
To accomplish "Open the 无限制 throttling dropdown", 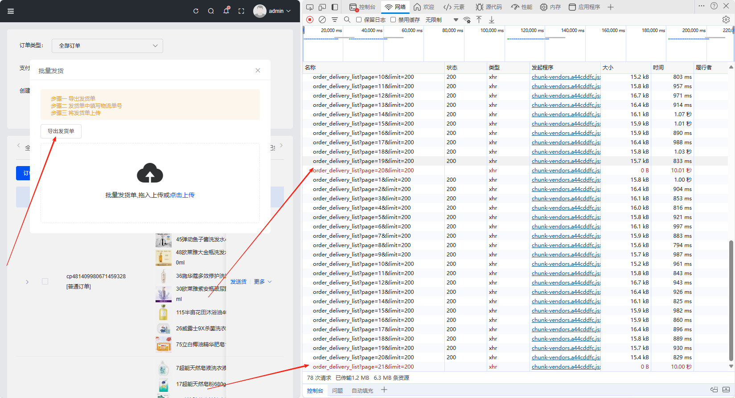I will point(441,20).
